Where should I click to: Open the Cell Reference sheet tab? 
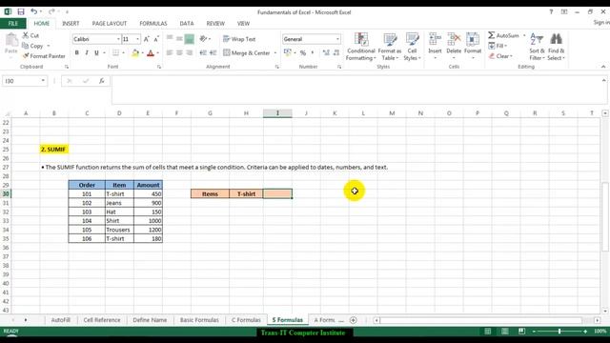(x=102, y=320)
